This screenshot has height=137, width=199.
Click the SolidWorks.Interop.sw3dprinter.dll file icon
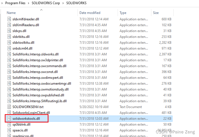tap(9, 60)
